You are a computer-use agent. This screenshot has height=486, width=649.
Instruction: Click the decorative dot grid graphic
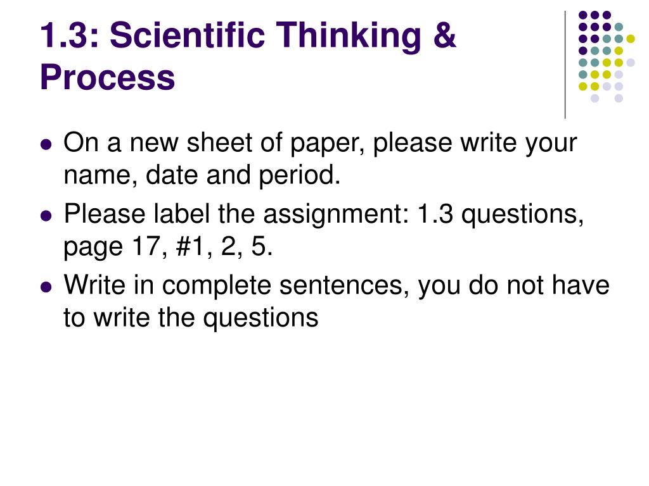point(607,56)
